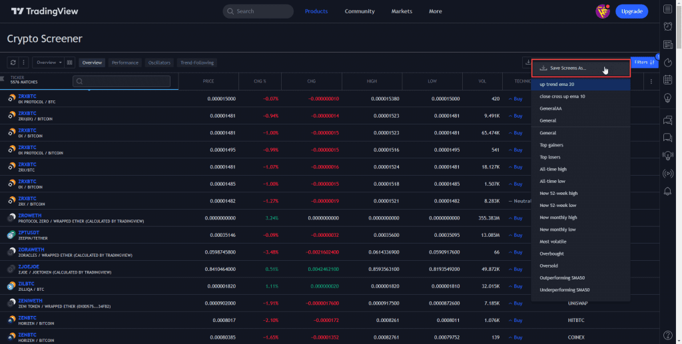Open the Help question mark icon

pos(667,335)
